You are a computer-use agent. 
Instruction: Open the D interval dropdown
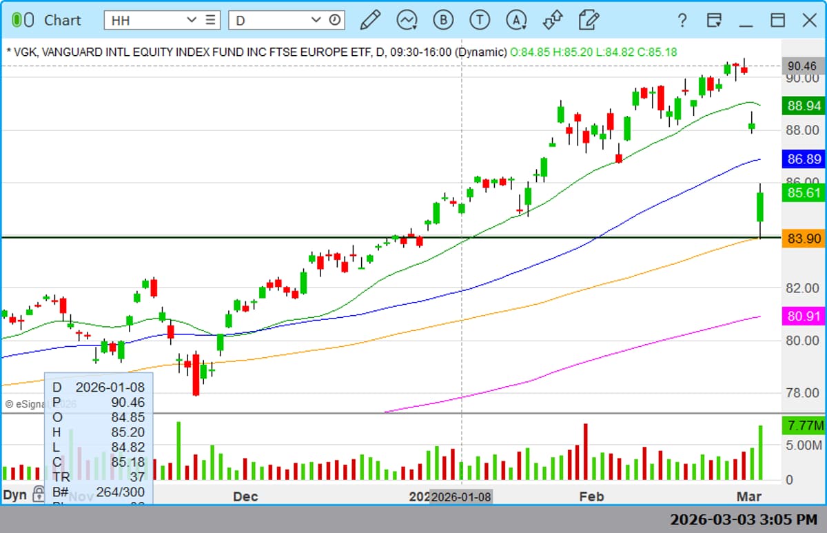coord(316,20)
